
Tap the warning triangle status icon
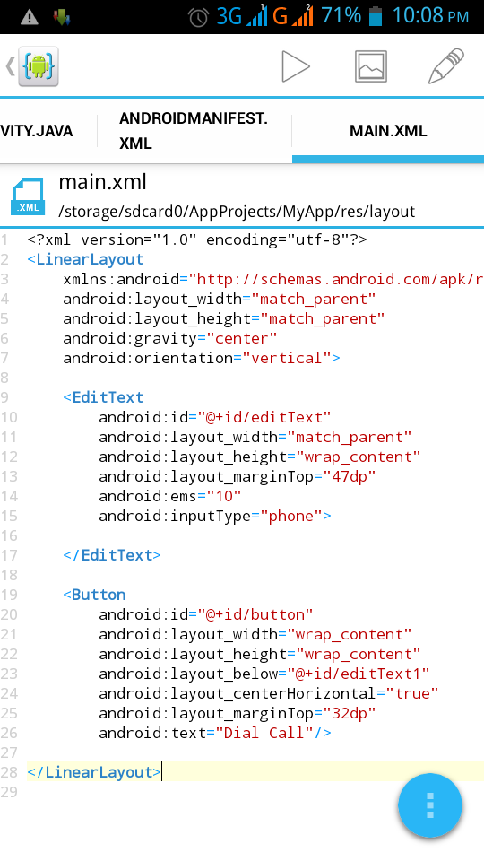(x=29, y=17)
